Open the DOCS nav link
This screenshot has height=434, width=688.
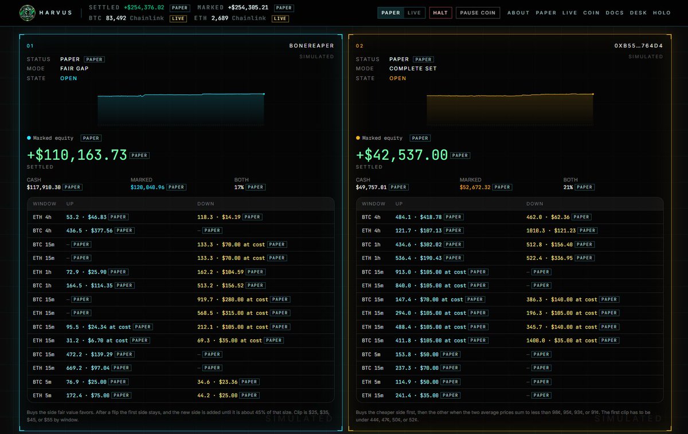click(615, 13)
